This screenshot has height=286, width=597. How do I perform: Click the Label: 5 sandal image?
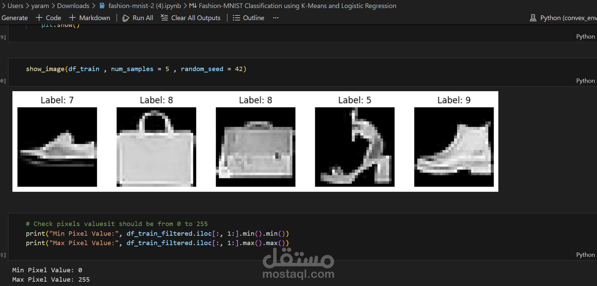(355, 147)
